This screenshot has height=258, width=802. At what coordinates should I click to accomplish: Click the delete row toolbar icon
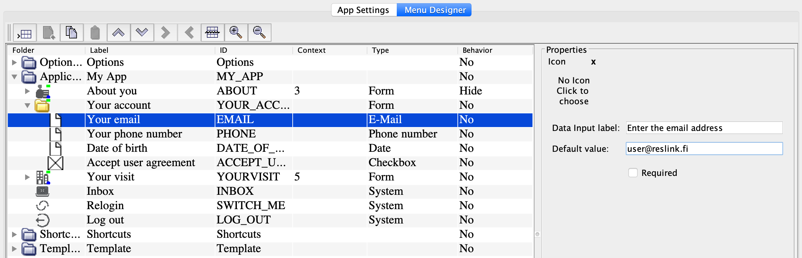[212, 33]
